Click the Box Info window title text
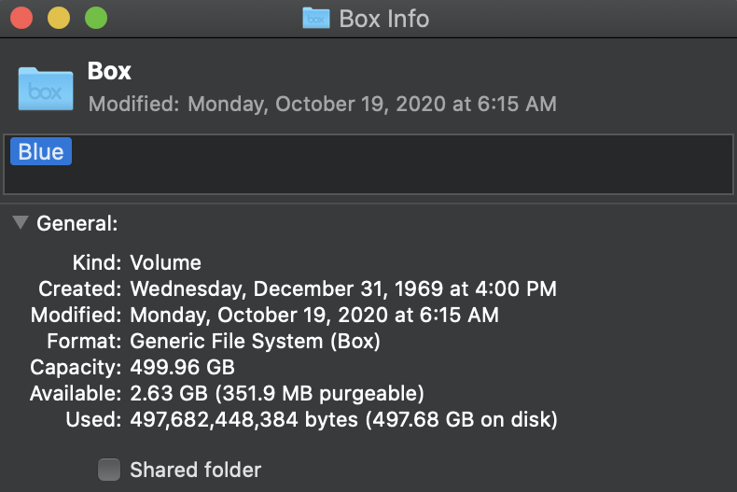Viewport: 737px width, 492px height. 383,19
